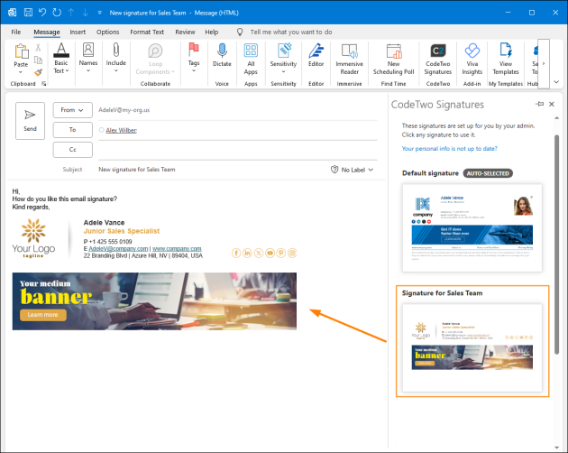This screenshot has height=453, width=568.
Task: Undo the last action in title bar
Action: pos(42,13)
